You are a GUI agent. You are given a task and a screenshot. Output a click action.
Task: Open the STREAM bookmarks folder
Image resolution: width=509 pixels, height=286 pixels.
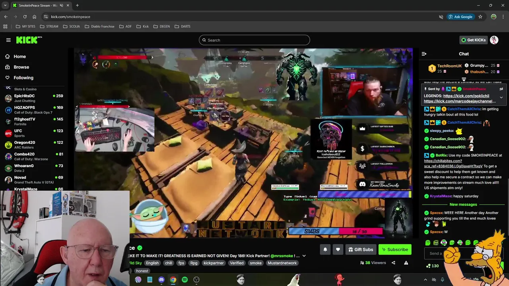[49, 26]
